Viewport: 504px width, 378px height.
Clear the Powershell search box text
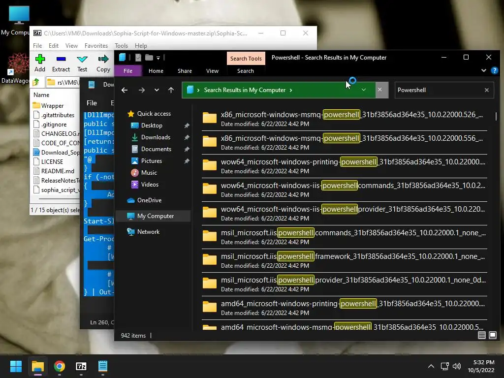click(x=487, y=90)
